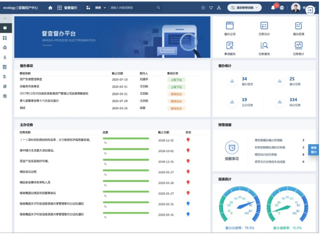The width and height of the screenshot is (320, 235).
Task: Click the home icon in top bar
Action: (x=50, y=8)
